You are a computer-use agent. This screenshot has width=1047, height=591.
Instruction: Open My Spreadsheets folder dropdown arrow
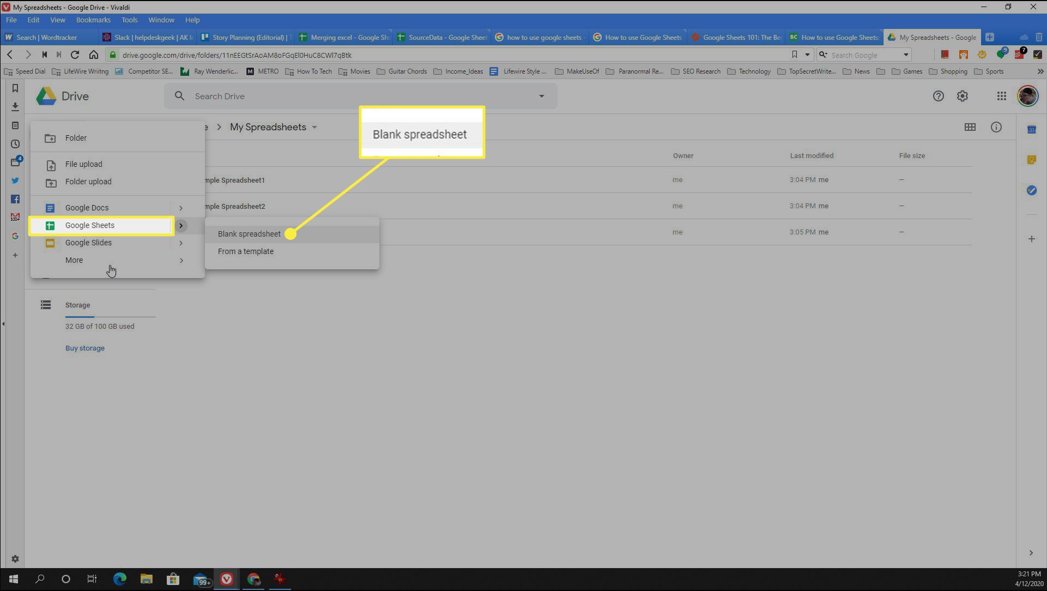[314, 127]
